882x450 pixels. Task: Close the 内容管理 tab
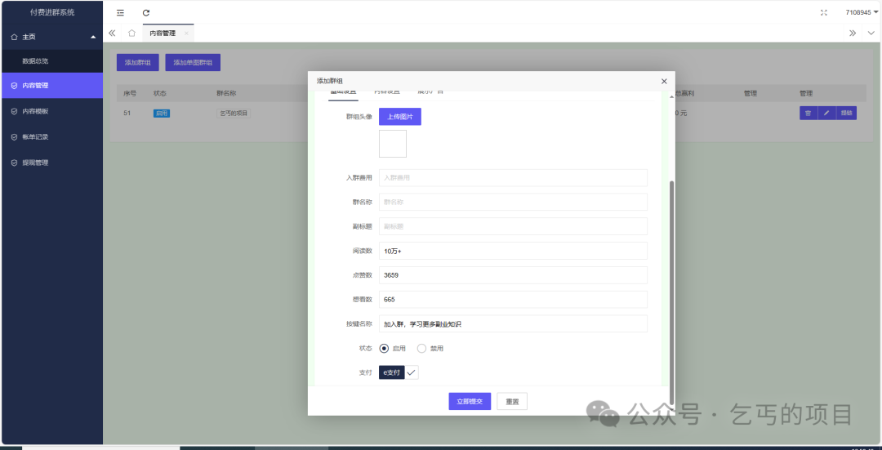(186, 33)
